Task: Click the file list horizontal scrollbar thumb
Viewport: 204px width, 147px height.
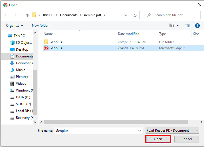Action: point(116,122)
